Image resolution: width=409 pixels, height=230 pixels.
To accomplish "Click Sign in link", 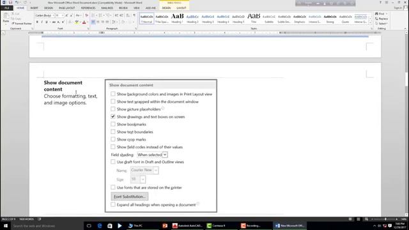I will pyautogui.click(x=397, y=8).
